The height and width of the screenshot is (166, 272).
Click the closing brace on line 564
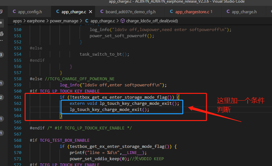click(61, 116)
